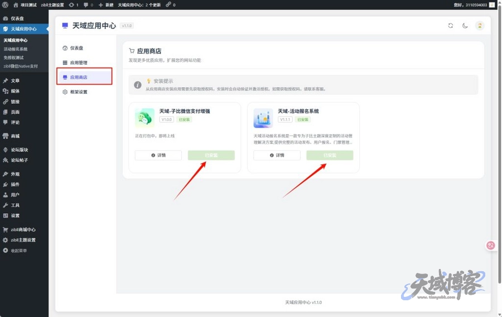Click the info icon in 安装提示 notice
The width and height of the screenshot is (502, 317).
point(138,85)
